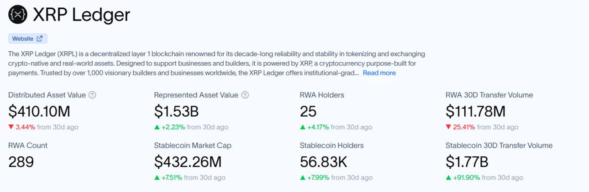The image size is (589, 192).
Task: Click the XRP Ledger page title
Action: [81, 15]
